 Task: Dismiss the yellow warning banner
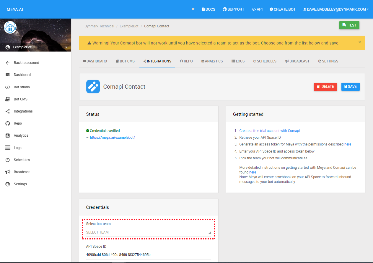pyautogui.click(x=359, y=42)
